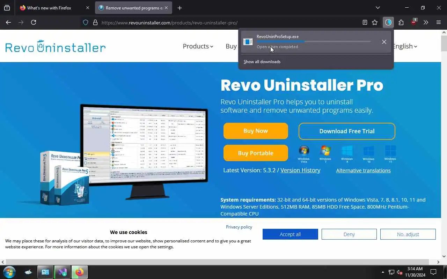The image size is (447, 279).
Task: Open the Action Center notification icon
Action: [433, 272]
